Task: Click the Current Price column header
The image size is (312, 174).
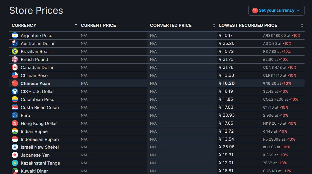Action: point(98,25)
